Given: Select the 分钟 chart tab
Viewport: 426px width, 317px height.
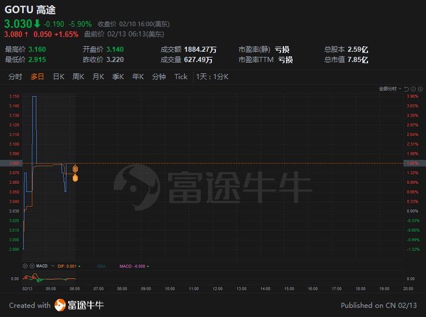Looking at the screenshot, I should [159, 77].
